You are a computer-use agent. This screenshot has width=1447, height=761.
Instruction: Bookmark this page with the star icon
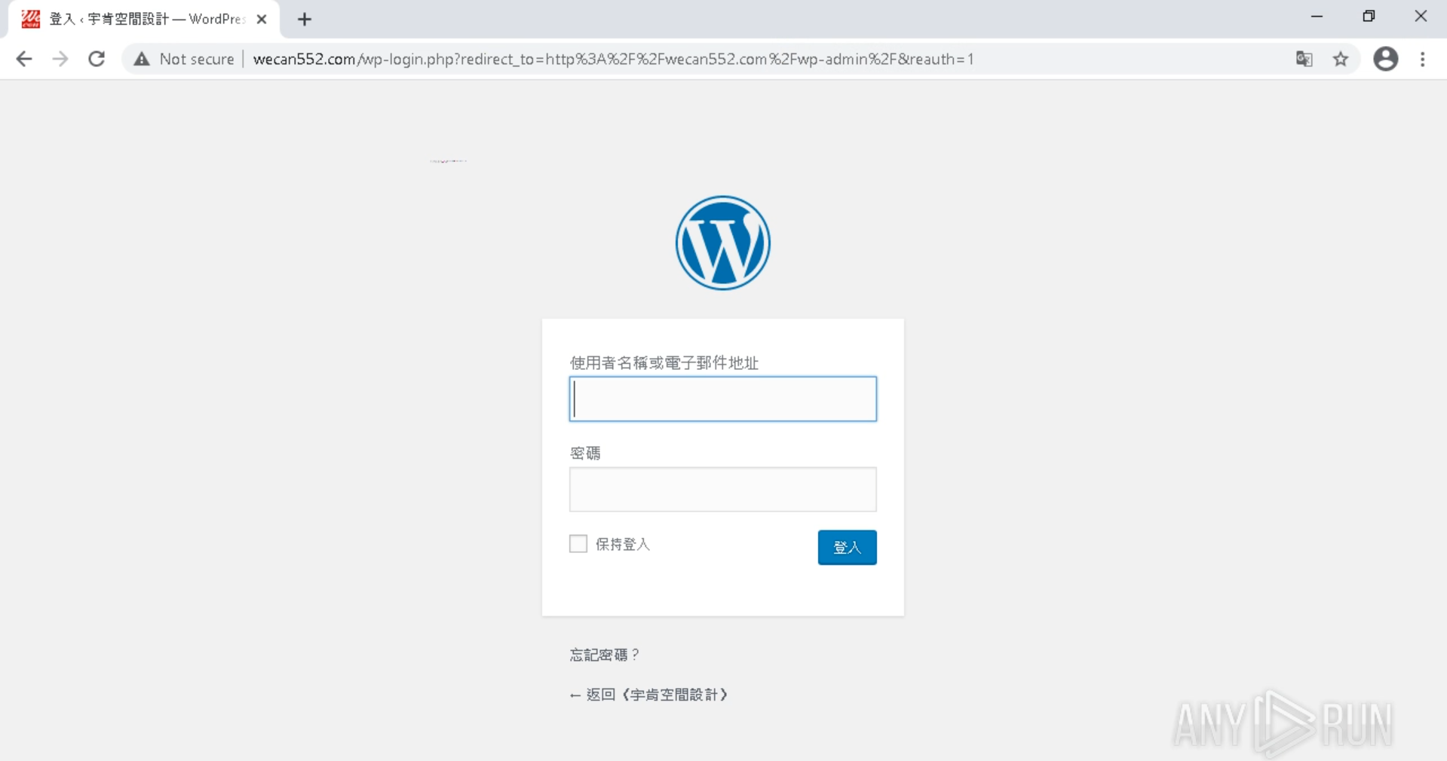click(x=1341, y=59)
